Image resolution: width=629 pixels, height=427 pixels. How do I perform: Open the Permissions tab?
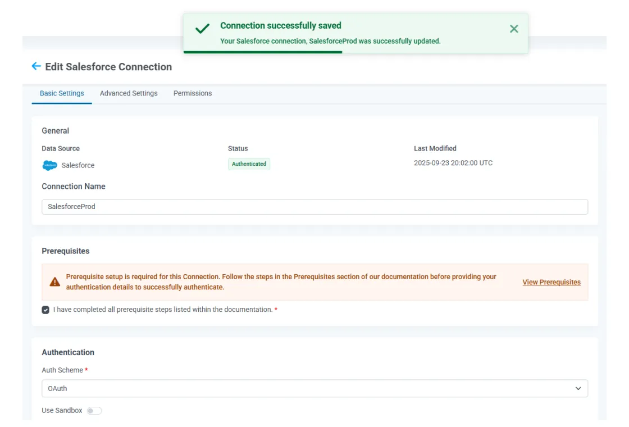tap(193, 93)
